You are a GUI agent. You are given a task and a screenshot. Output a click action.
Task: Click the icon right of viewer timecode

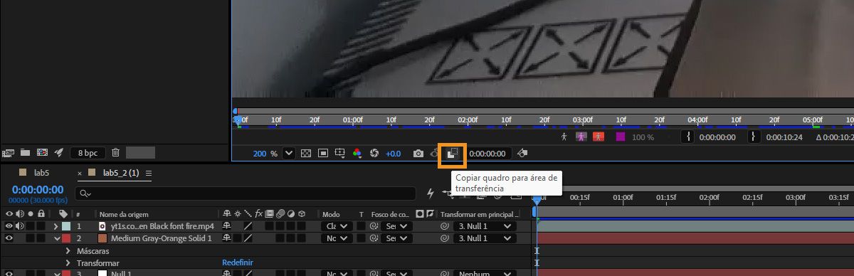coord(522,153)
